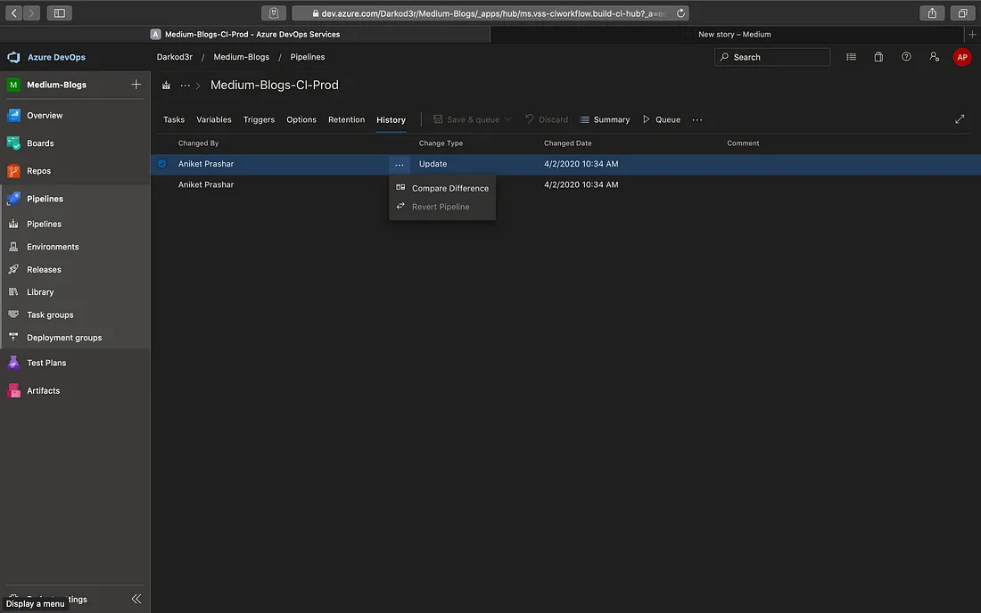Image resolution: width=981 pixels, height=613 pixels.
Task: Open the Deployment groups icon
Action: click(13, 338)
